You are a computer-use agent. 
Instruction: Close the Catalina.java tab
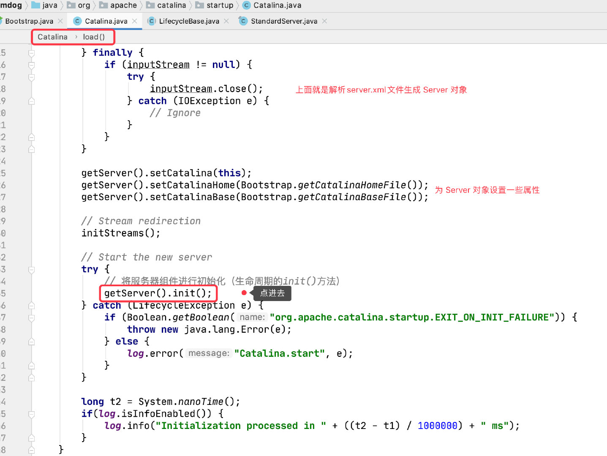[x=135, y=21]
